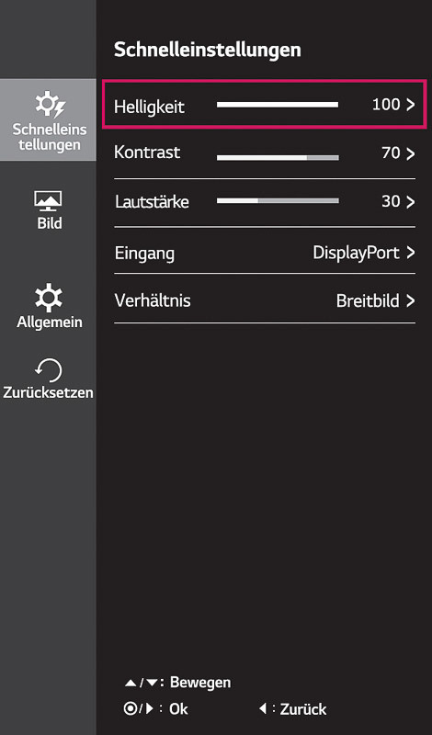Click on the Kontrast slider bar
432x735 pixels.
[x=278, y=158]
